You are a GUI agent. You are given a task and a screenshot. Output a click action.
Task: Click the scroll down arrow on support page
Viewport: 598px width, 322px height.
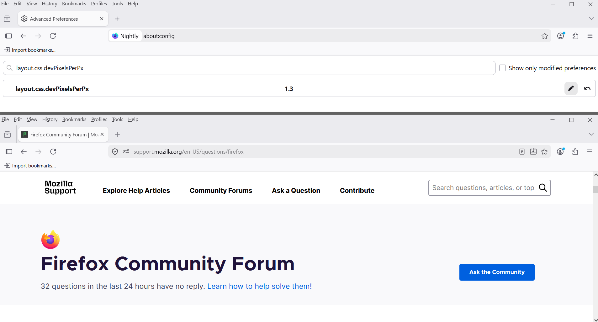point(595,320)
